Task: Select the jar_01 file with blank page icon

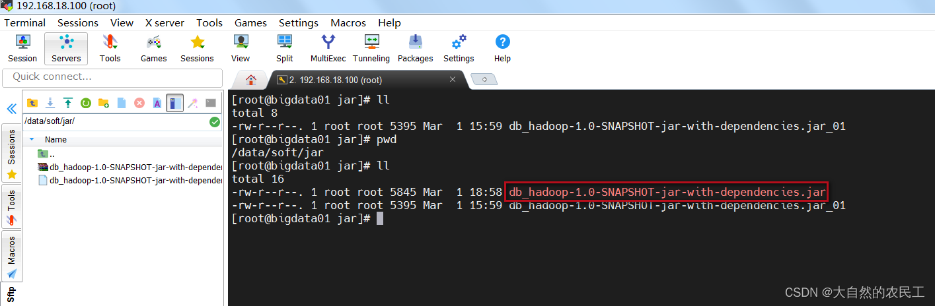Action: 130,181
